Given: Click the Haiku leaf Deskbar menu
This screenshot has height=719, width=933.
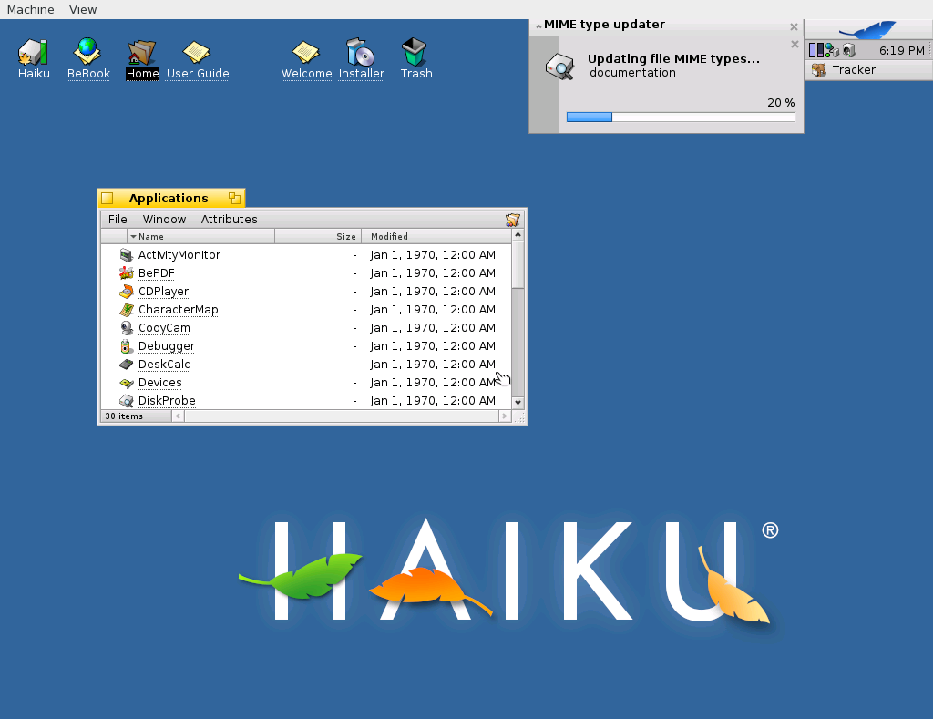Looking at the screenshot, I should click(x=868, y=30).
